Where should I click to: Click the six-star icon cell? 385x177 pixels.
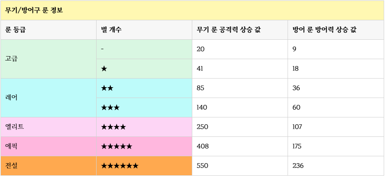(x=144, y=166)
